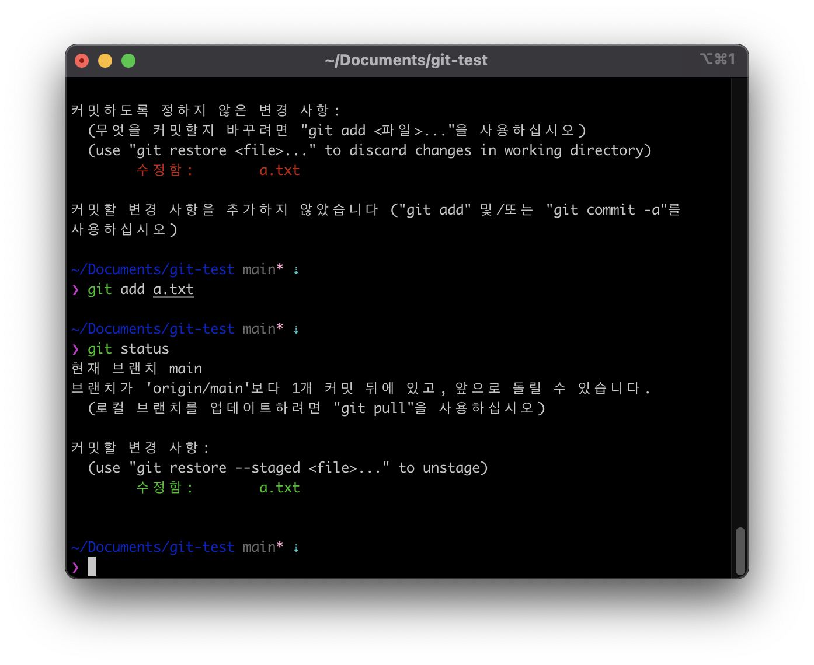814x665 pixels.
Task: Click the yellow minimize circle
Action: coord(105,60)
